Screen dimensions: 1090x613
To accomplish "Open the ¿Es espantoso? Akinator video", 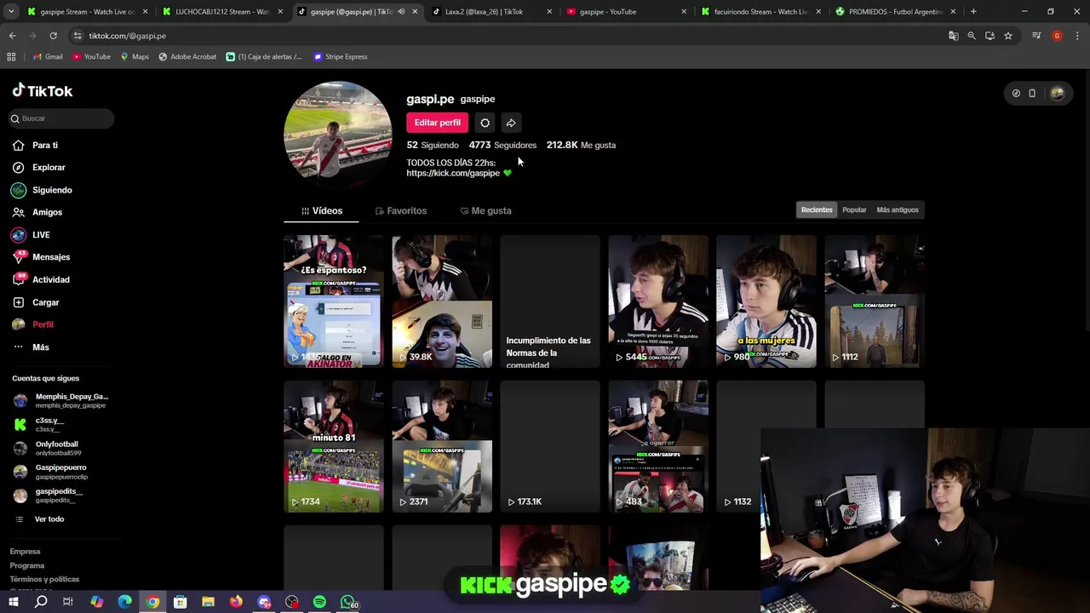I will coord(333,301).
